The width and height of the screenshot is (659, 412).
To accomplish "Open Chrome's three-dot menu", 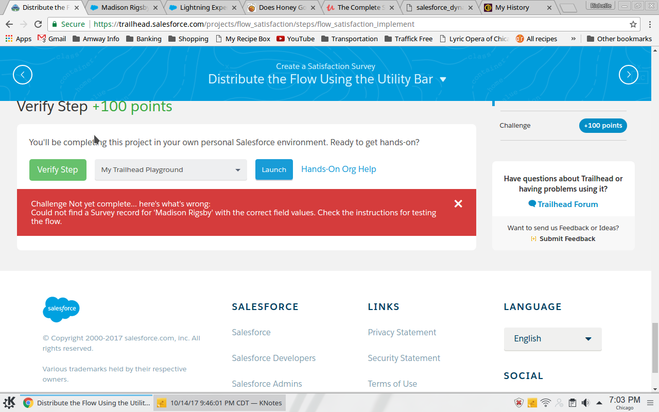I will tap(650, 24).
